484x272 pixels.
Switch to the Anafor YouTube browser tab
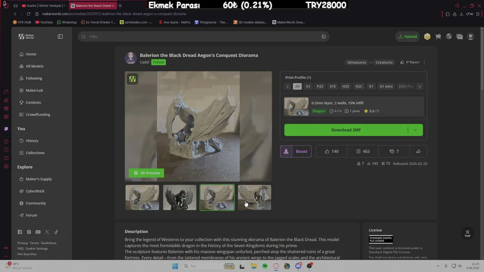point(43,6)
